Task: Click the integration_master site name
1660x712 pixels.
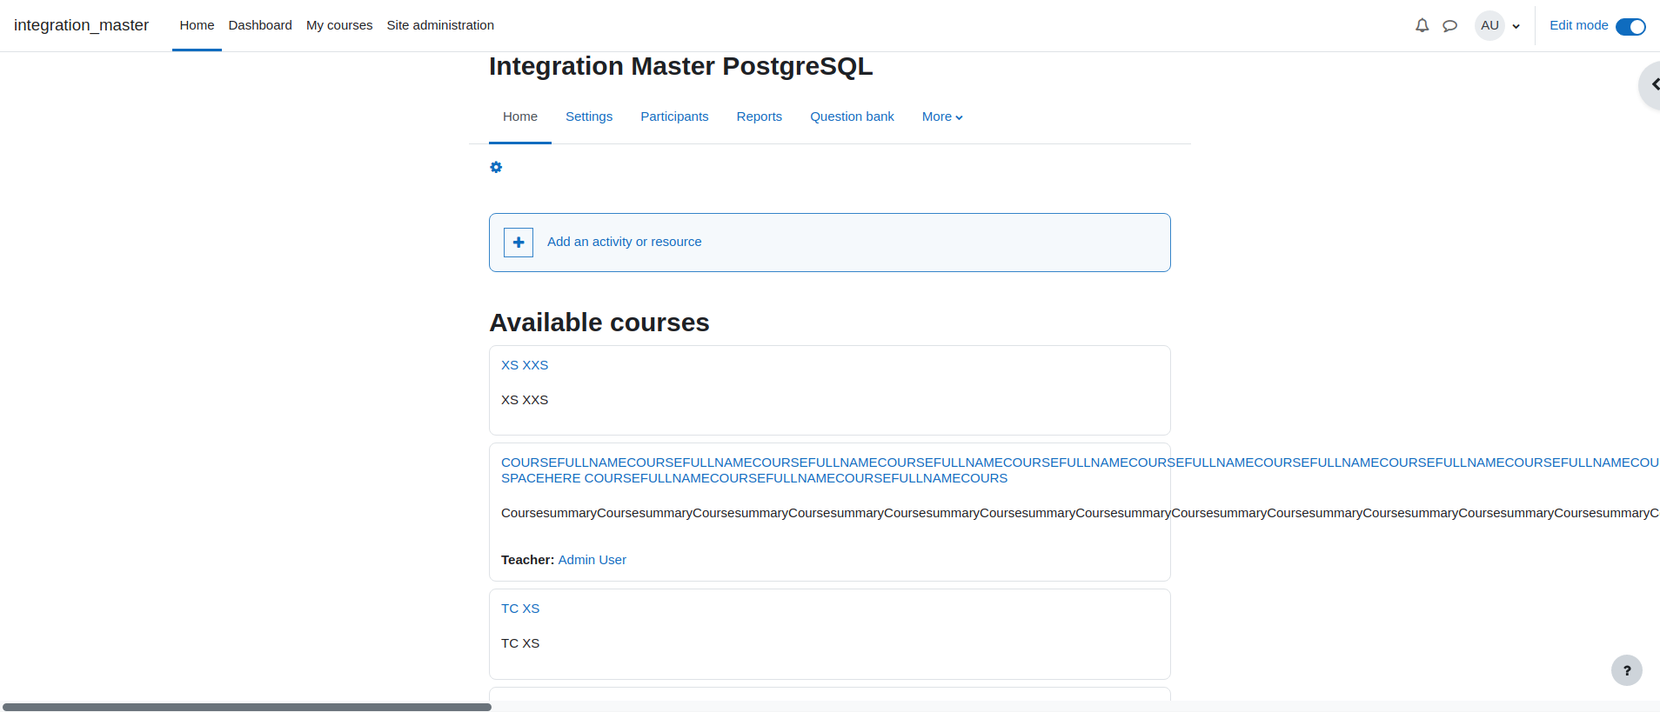Action: click(x=81, y=25)
